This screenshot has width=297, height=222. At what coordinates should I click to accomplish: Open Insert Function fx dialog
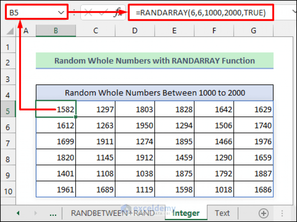(118, 13)
